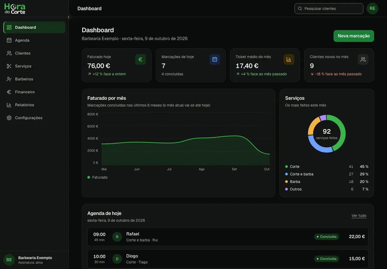Click the users icon on Clientes novos card
Image resolution: width=387 pixels, height=269 pixels.
(x=363, y=59)
